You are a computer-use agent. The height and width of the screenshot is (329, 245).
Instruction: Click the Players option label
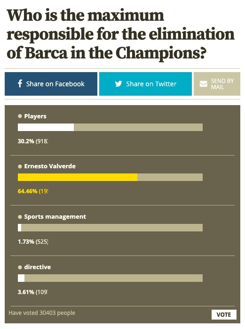(35, 116)
